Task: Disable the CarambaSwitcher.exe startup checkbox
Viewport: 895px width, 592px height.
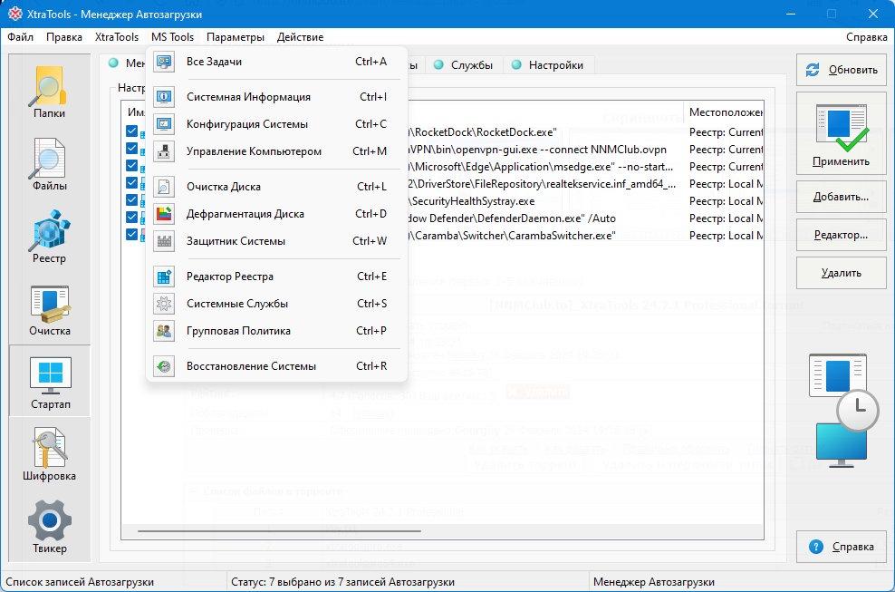Action: (x=132, y=235)
